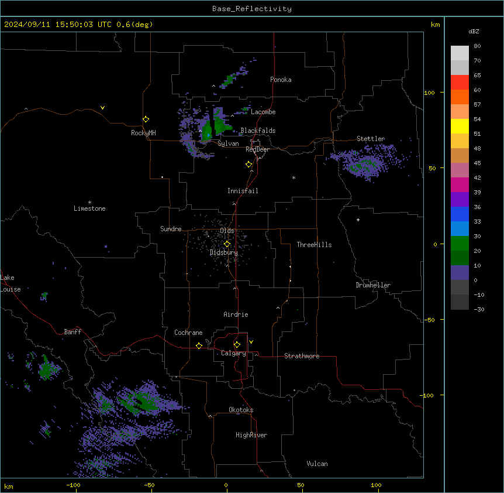This screenshot has width=504, height=493.
Task: Select the dark green 10-20 dBZ legend swatch
Action: click(460, 258)
